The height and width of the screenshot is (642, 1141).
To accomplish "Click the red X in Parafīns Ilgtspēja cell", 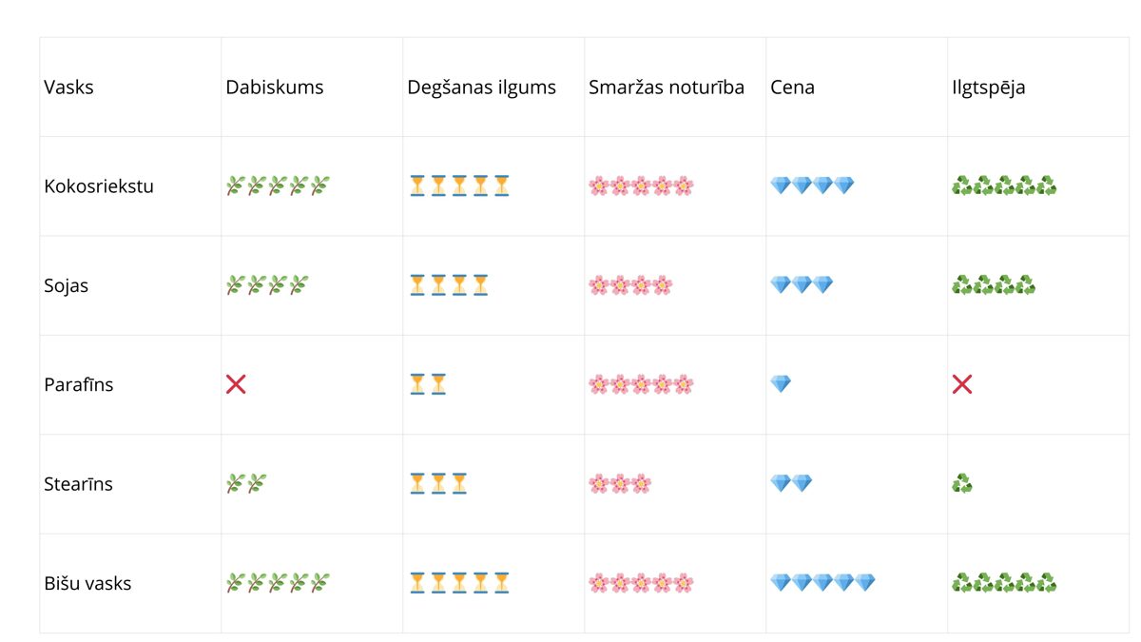I will [962, 384].
